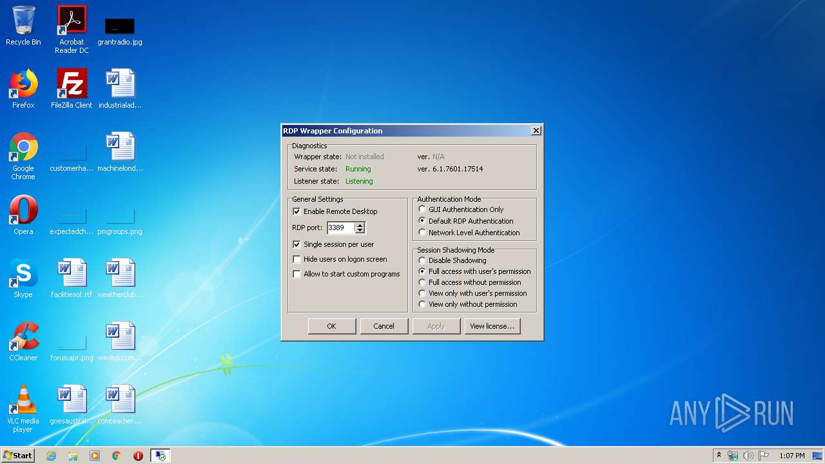Launch Skype desktop shortcut
Viewport: 825px width, 464px height.
[23, 278]
